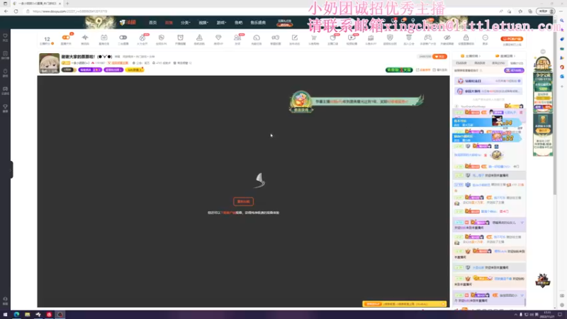Viewport: 567px width, 319px height.
Task: Open the 鱼吧 nav item
Action: point(239,23)
